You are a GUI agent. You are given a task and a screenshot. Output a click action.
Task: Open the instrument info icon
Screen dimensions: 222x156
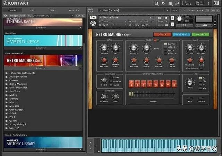166,18
